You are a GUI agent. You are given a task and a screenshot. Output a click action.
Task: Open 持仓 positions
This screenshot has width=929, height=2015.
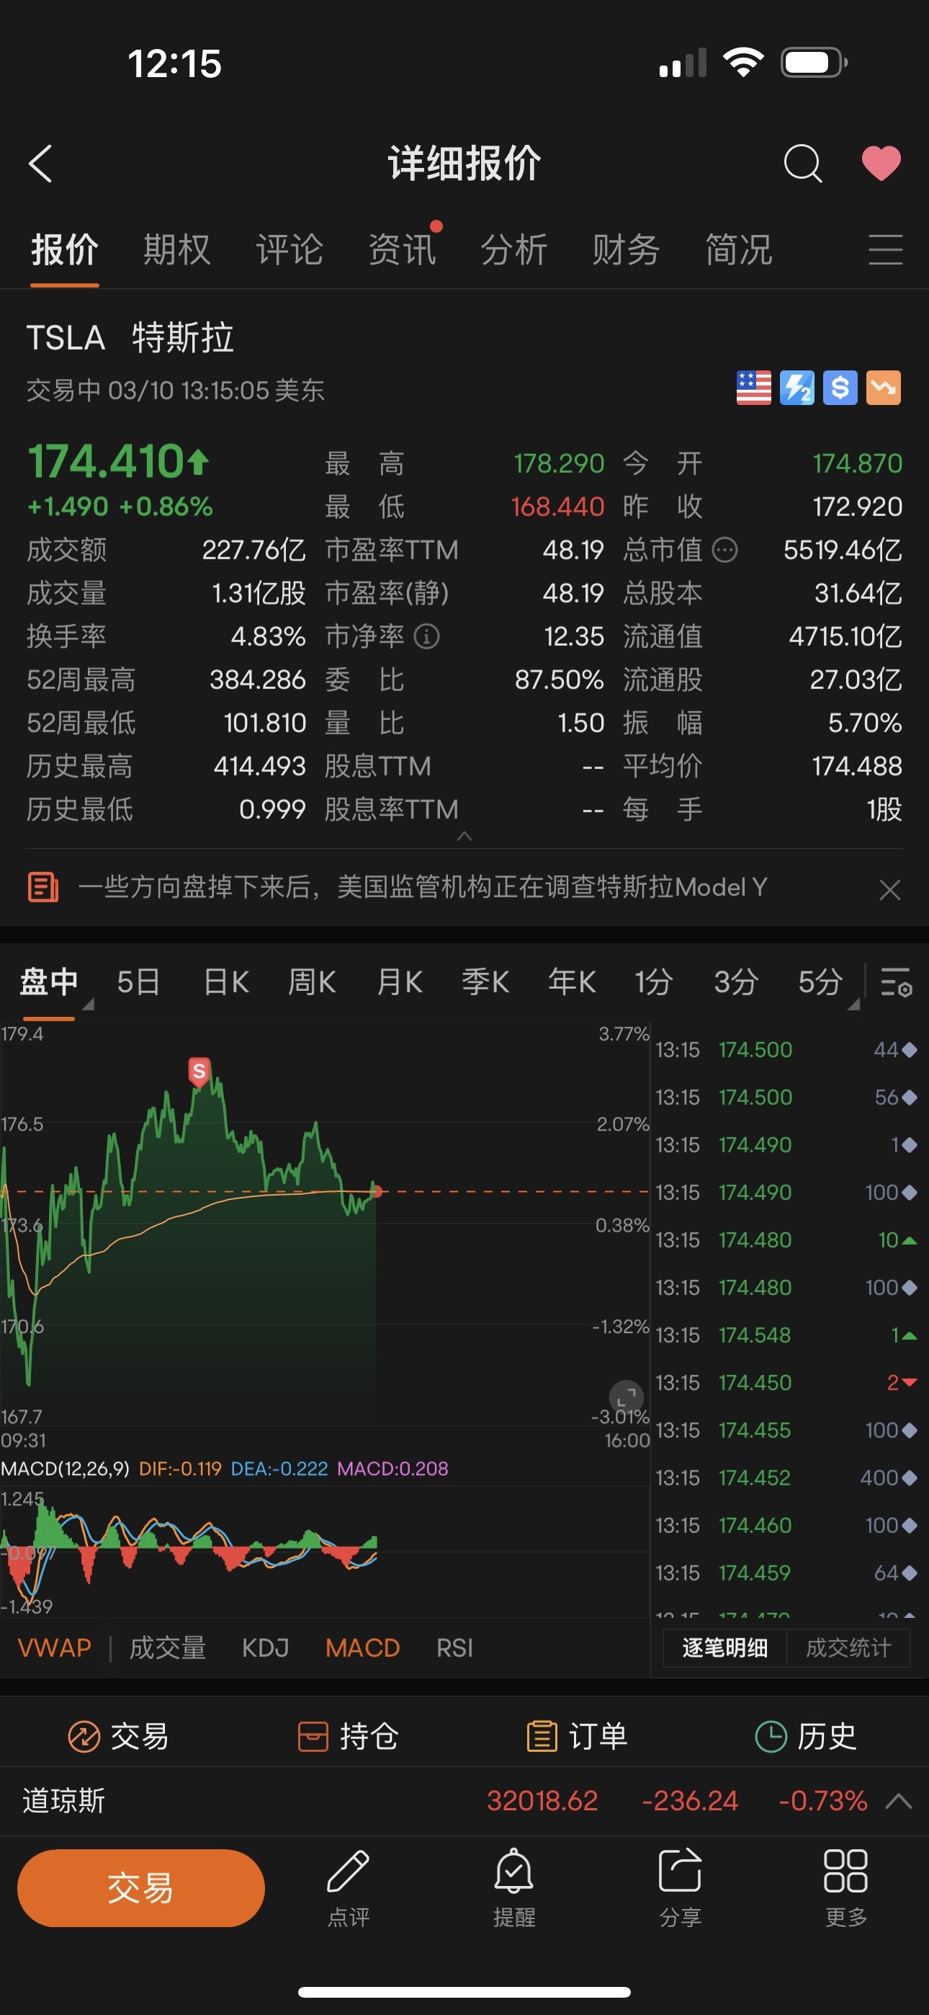click(348, 1737)
